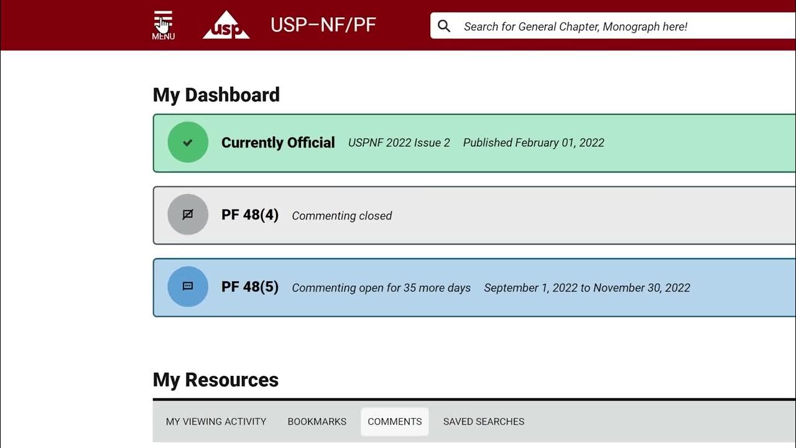Click the gray commenting-closed circle icon
This screenshot has width=796, height=448.
click(x=188, y=215)
